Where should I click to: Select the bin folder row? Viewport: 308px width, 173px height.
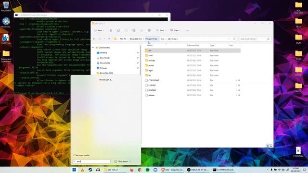(x=192, y=50)
